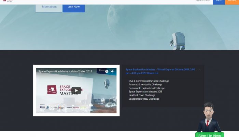The image size is (239, 137).
Task: Click the green Sign Up Now button
Action: 210,135
